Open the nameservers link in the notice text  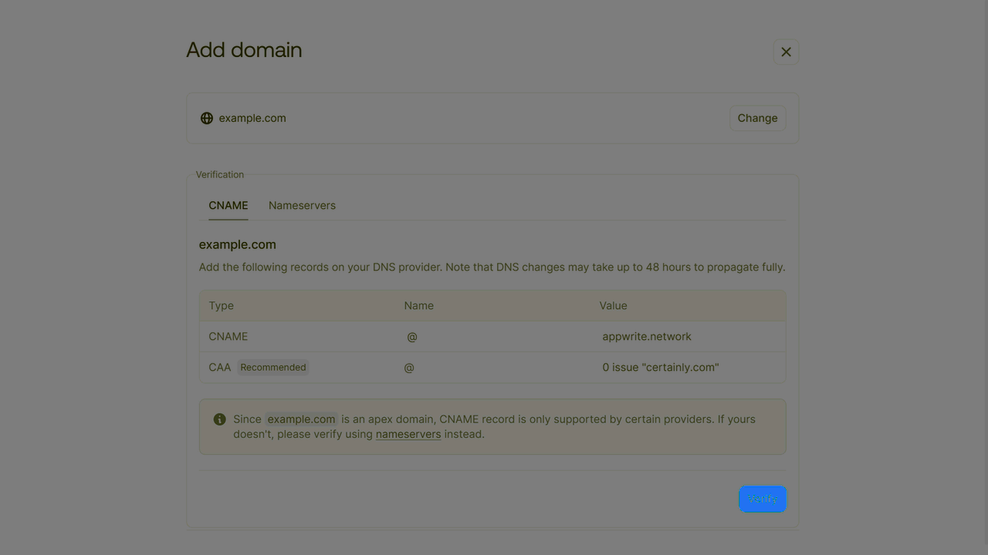pyautogui.click(x=408, y=434)
